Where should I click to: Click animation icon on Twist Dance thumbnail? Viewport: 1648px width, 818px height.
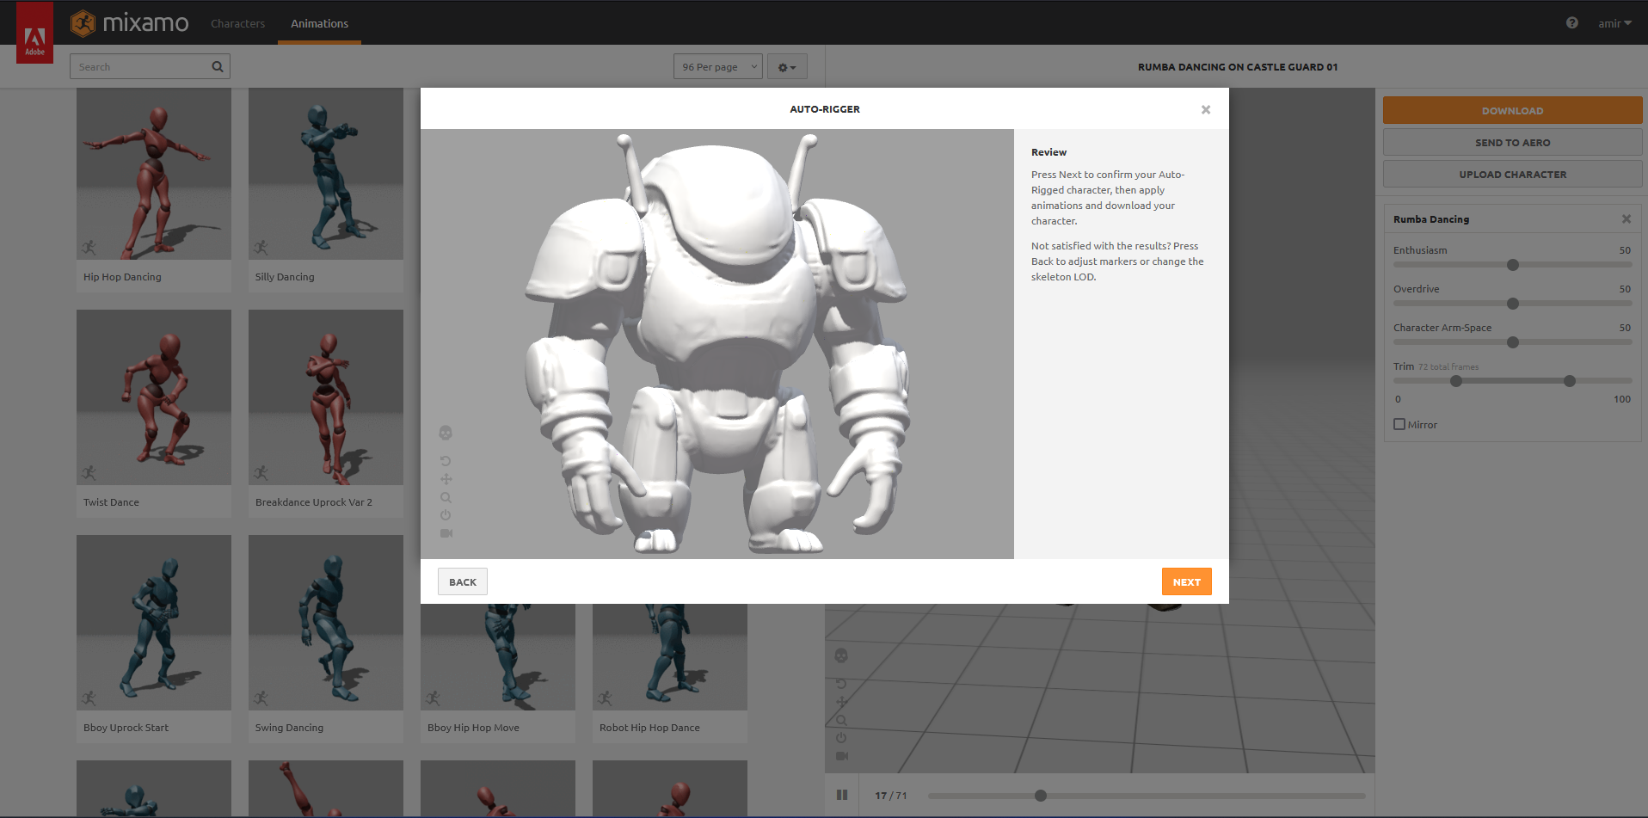pos(89,473)
